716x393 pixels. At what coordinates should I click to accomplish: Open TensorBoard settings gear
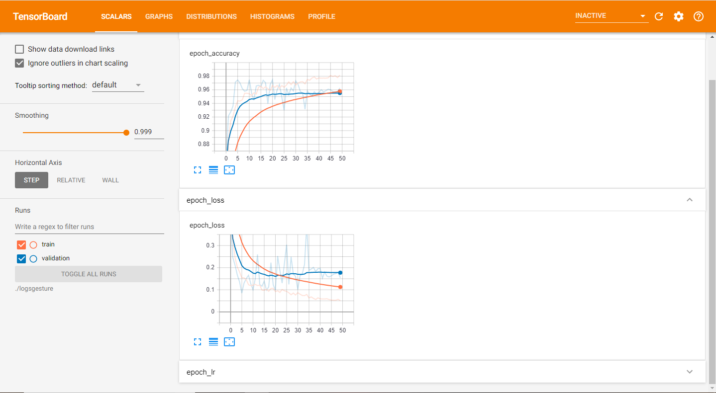[x=678, y=16]
